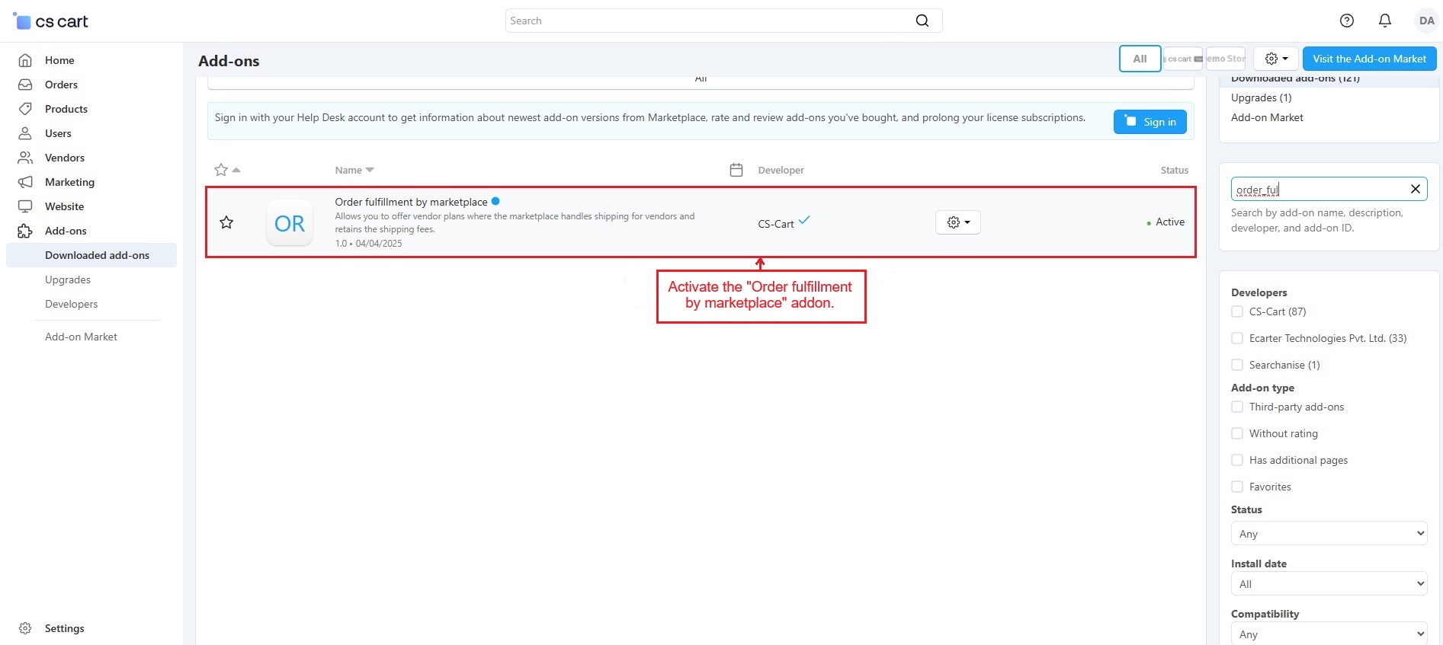The width and height of the screenshot is (1443, 645).
Task: Check the CS-Cart developer filter
Action: (x=1237, y=311)
